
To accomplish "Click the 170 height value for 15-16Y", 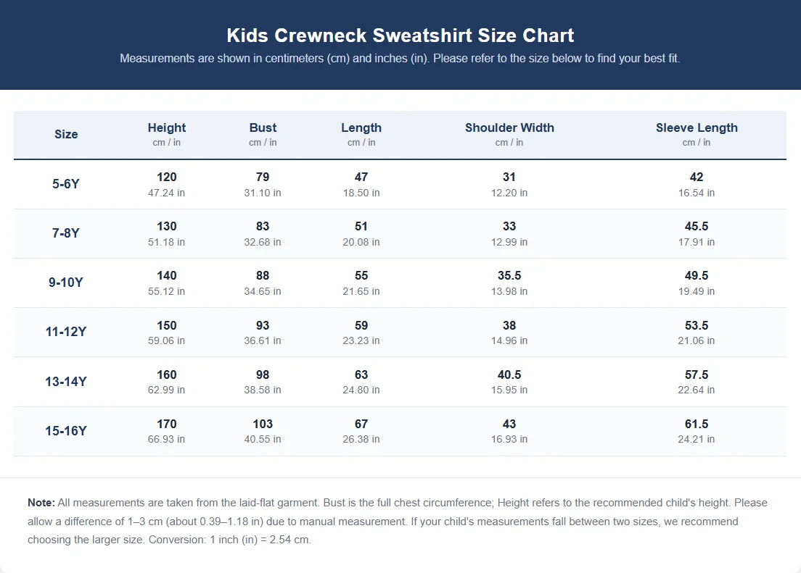I will click(x=167, y=424).
